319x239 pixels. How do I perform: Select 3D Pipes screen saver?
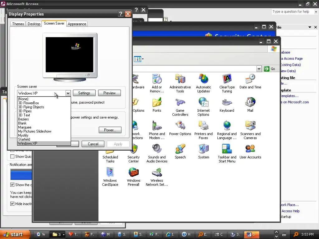44,111
